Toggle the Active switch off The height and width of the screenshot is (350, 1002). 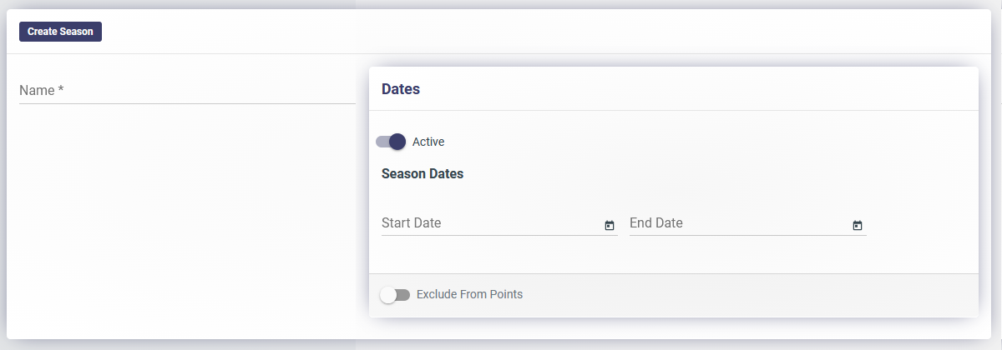click(x=391, y=142)
